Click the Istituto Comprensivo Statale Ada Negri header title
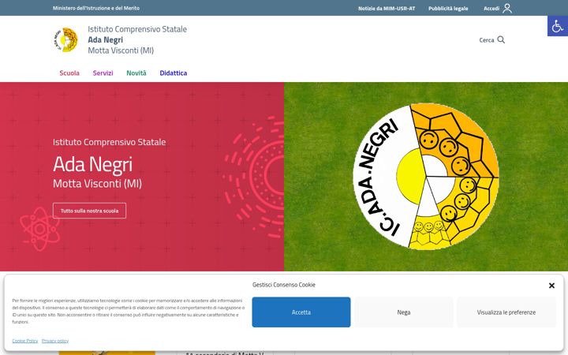This screenshot has height=355, width=568. pyautogui.click(x=137, y=39)
